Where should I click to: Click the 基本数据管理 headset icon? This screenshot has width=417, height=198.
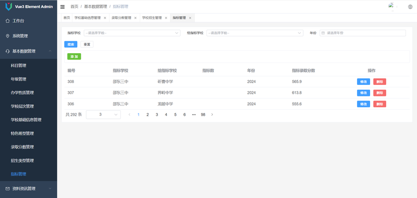click(x=7, y=51)
